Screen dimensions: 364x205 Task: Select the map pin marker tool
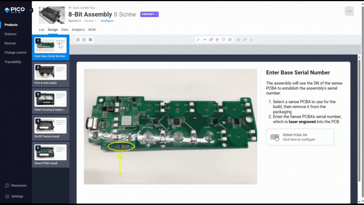224,40
